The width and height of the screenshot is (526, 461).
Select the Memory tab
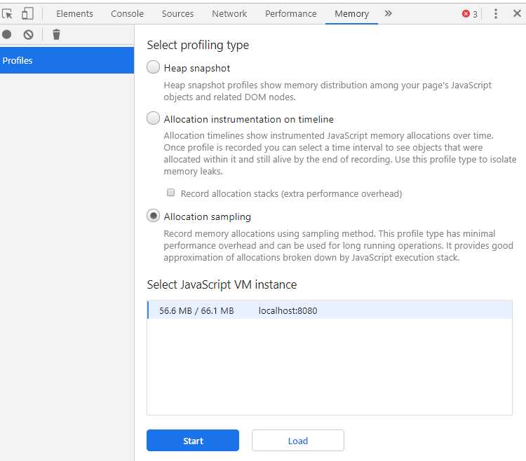[x=351, y=13]
